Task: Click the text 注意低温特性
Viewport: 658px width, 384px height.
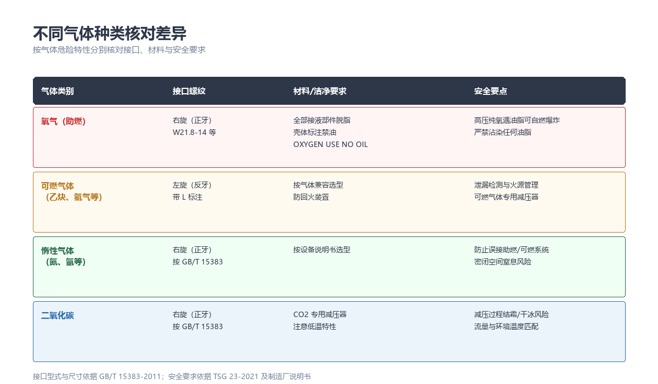Action: pos(315,326)
